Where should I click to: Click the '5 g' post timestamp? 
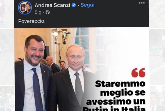38,12
